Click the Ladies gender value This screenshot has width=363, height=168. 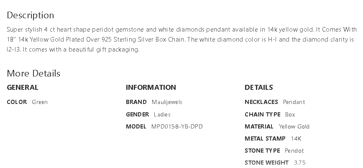pyautogui.click(x=162, y=114)
